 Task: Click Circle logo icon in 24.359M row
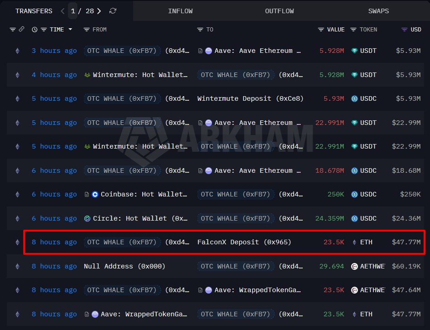click(x=87, y=218)
